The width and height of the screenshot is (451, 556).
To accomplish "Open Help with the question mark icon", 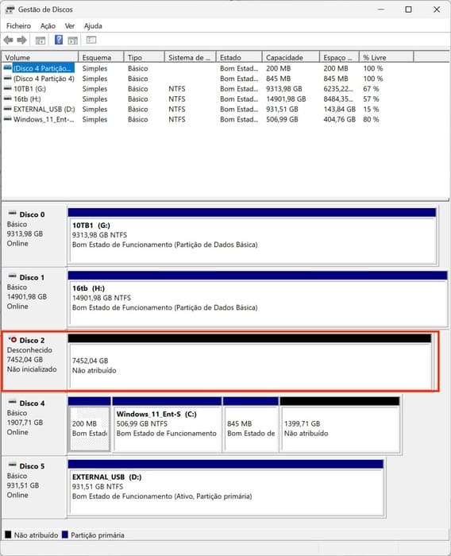I will (x=59, y=40).
